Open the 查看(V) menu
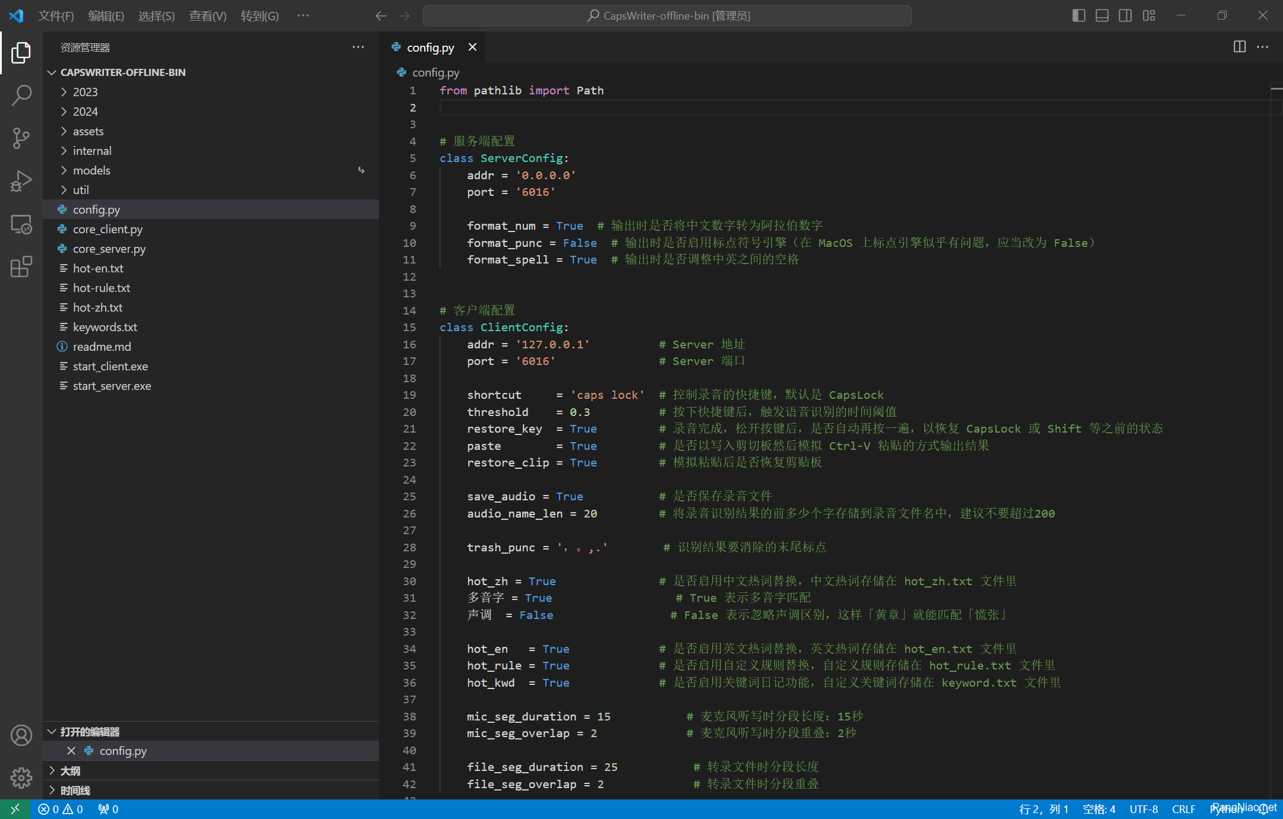Image resolution: width=1283 pixels, height=819 pixels. 208,16
